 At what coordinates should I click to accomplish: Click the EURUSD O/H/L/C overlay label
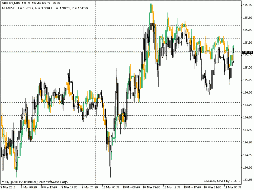[45, 8]
